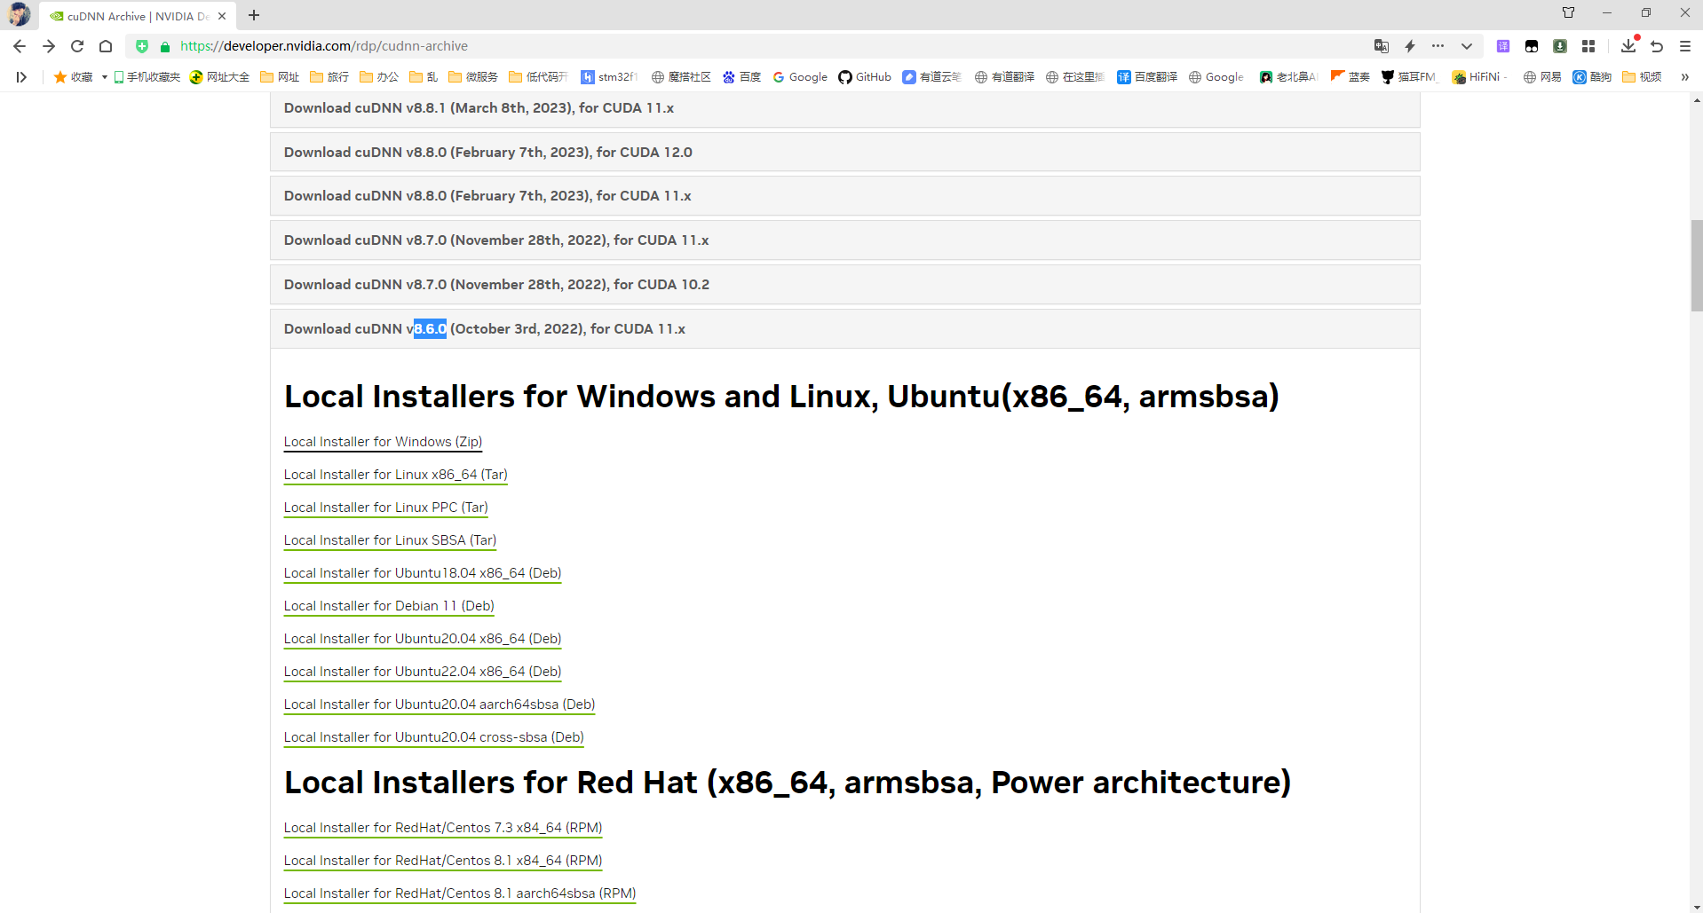Open the downloads icon with red dot

coord(1628,46)
